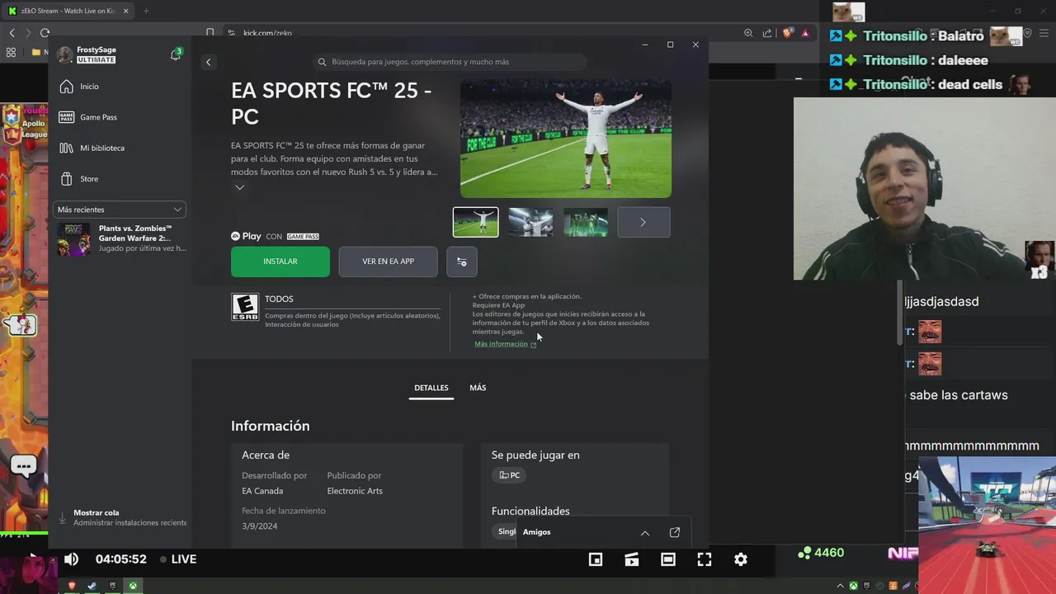Show hidden system tray icons
The height and width of the screenshot is (594, 1056).
tap(841, 586)
